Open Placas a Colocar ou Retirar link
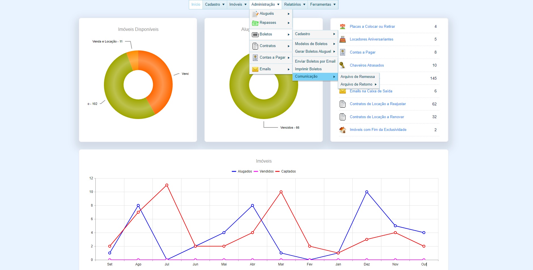 [372, 27]
